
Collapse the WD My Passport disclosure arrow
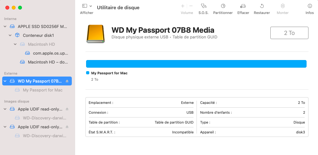click(x=5, y=81)
